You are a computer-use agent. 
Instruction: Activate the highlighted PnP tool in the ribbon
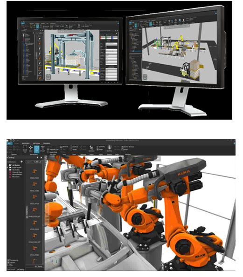[x=37, y=149]
